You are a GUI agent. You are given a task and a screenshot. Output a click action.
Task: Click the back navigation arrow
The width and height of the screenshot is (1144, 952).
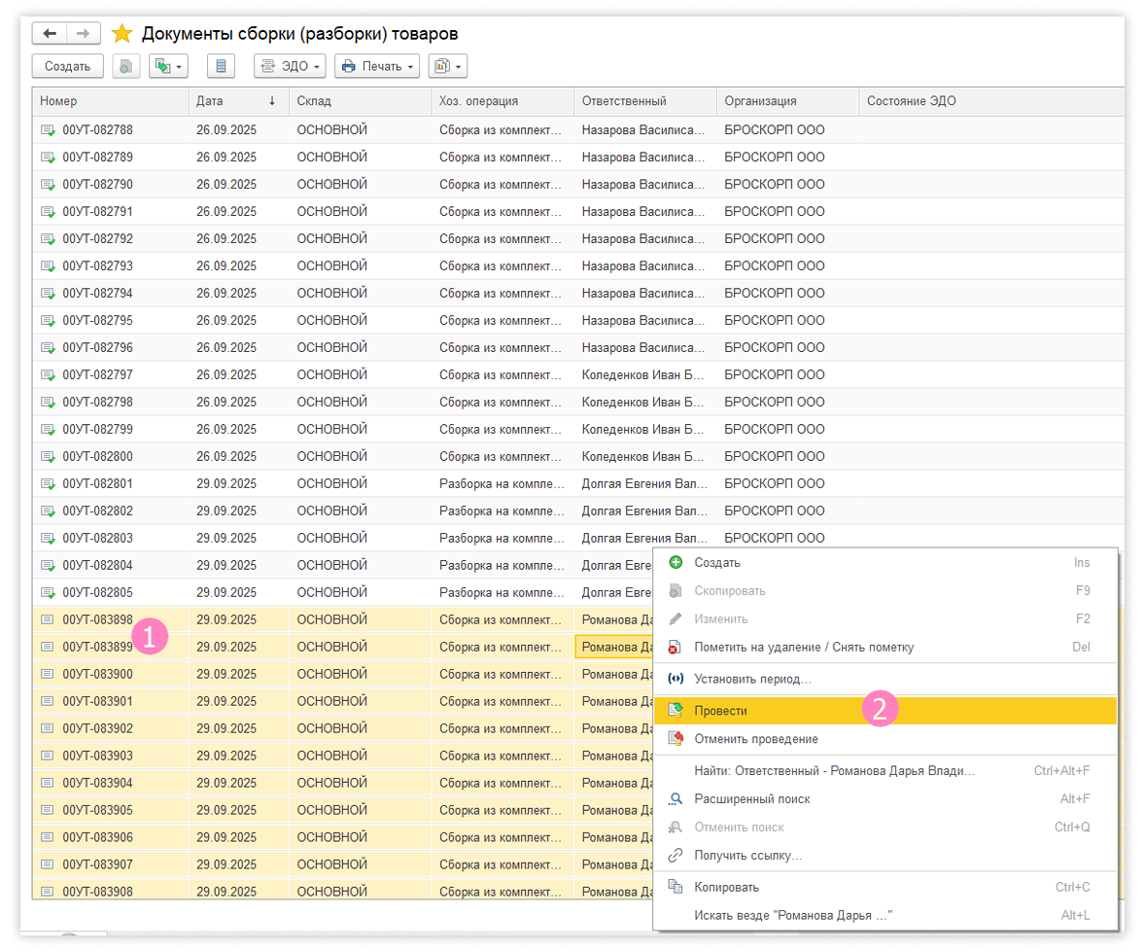[50, 34]
